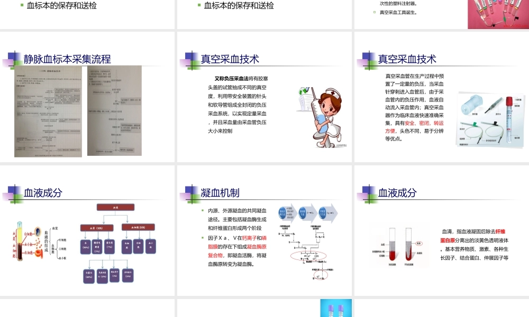Screen dimensions: 529x317
Task: Click the second handwritten specimen form photo
Action: pyautogui.click(x=116, y=111)
